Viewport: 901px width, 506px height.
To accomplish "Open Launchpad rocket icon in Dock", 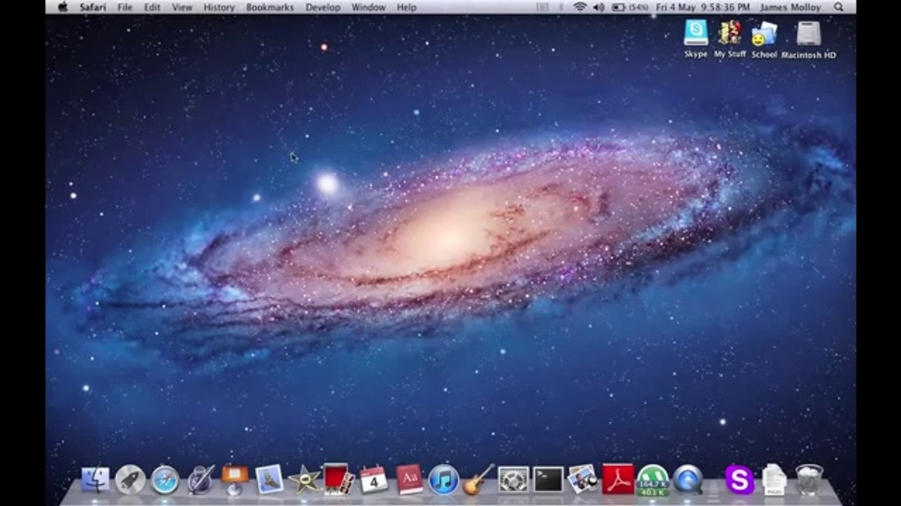I will 130,480.
